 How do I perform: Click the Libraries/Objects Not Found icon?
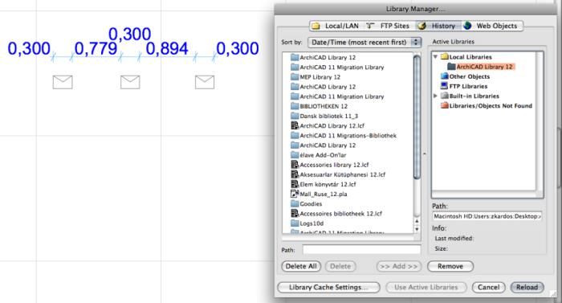[445, 105]
